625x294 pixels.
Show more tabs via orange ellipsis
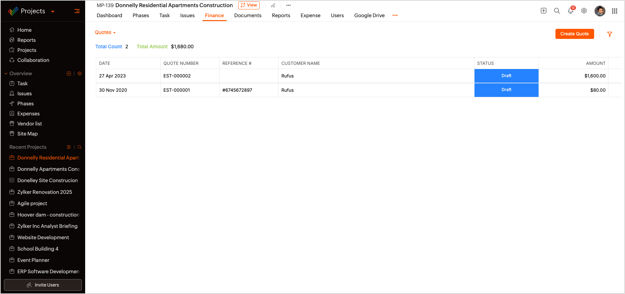[395, 15]
